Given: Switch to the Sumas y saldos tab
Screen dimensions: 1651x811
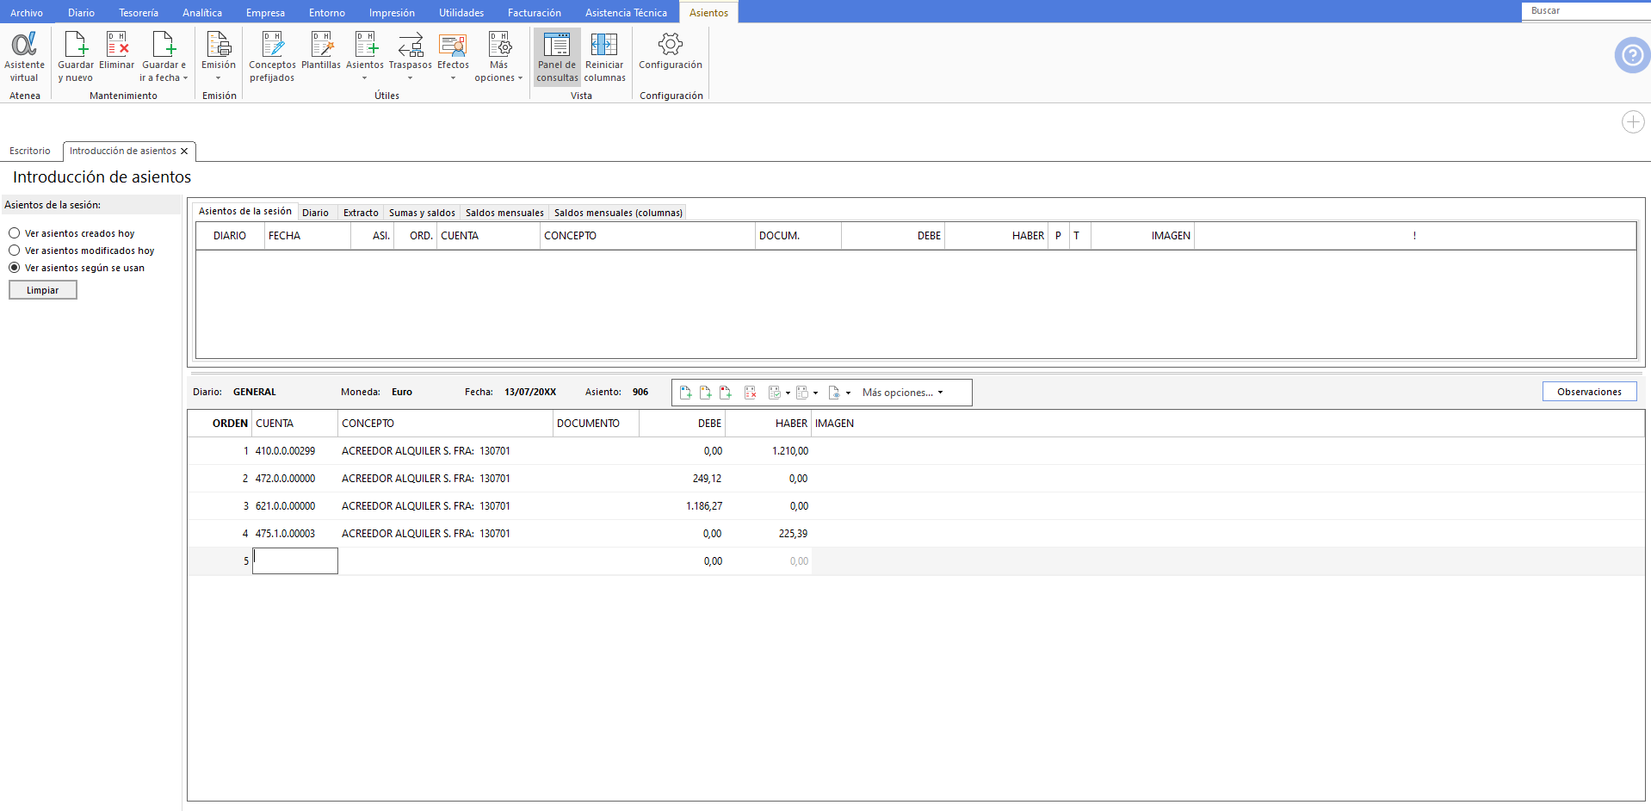Looking at the screenshot, I should [x=422, y=213].
